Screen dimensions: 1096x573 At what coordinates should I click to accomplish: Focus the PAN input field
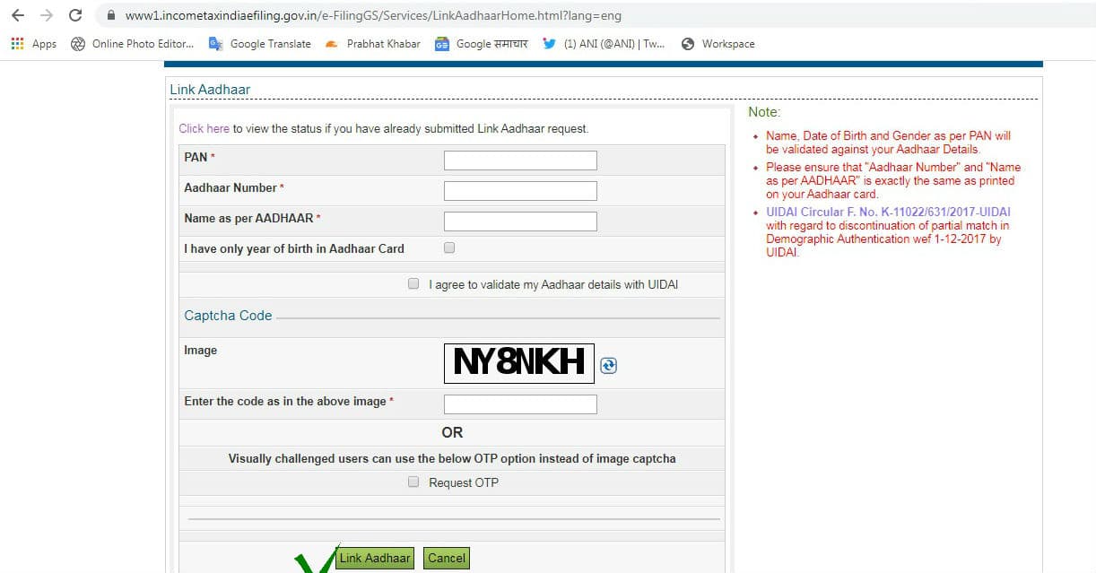tap(520, 161)
